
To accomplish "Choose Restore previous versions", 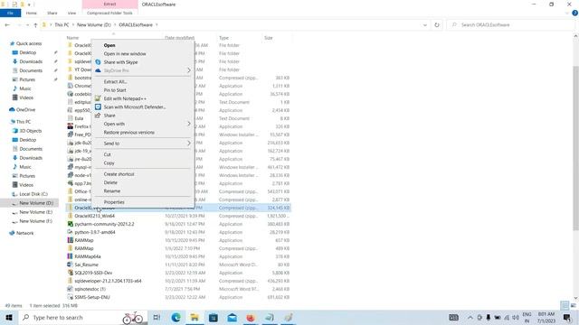I will point(128,133).
